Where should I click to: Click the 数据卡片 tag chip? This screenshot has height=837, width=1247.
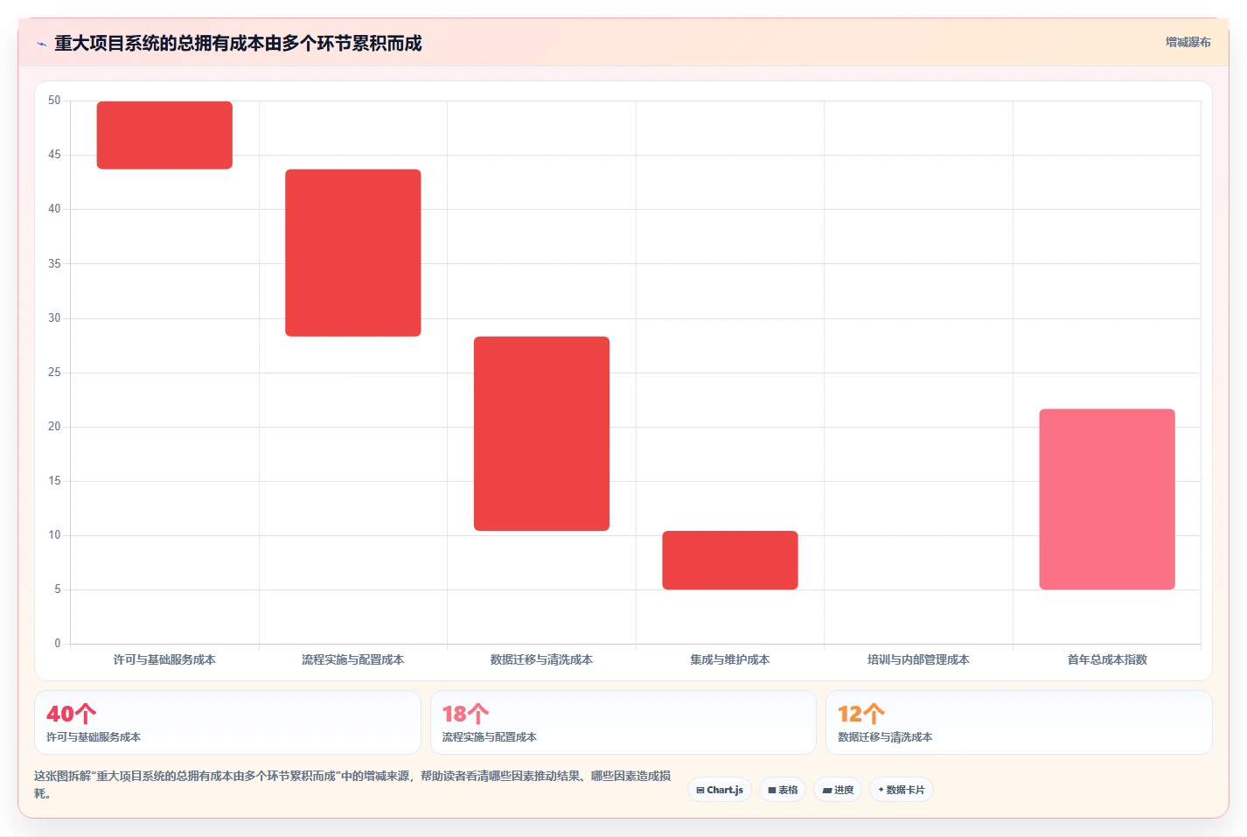[902, 790]
